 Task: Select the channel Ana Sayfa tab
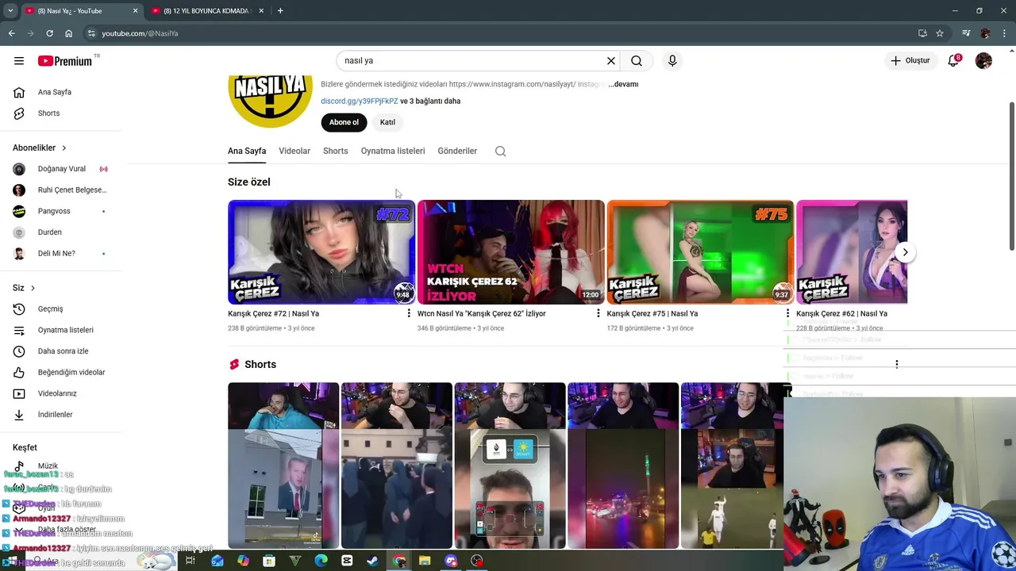point(247,151)
